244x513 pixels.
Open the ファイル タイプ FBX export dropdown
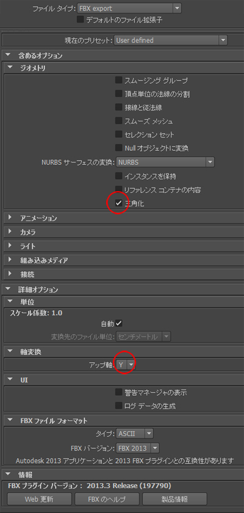point(129,8)
